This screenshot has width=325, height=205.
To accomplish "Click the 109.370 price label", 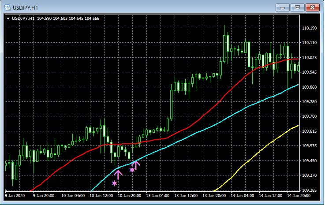I will pos(309,175).
